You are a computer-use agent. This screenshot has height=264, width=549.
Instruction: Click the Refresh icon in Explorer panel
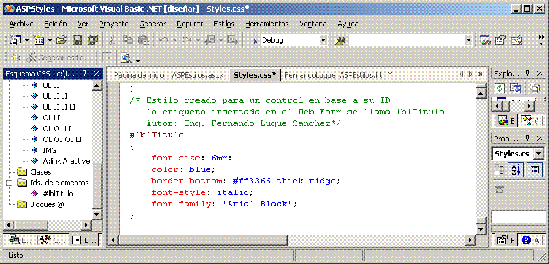click(x=500, y=89)
